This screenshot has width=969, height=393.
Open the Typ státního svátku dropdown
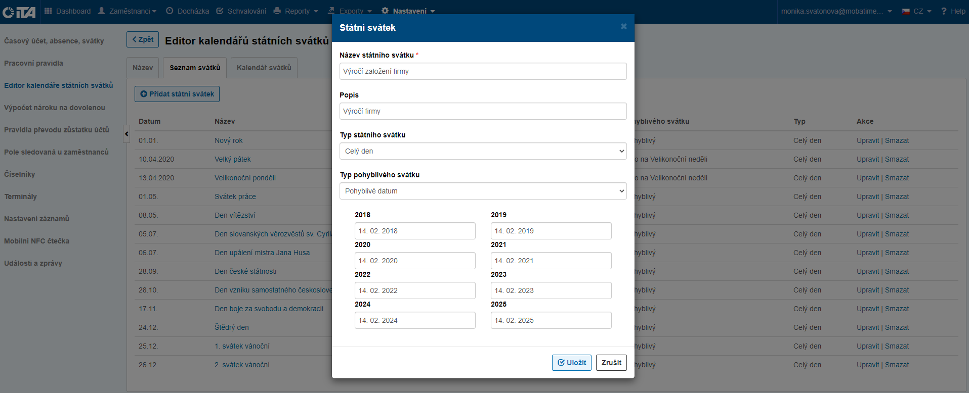tap(483, 151)
